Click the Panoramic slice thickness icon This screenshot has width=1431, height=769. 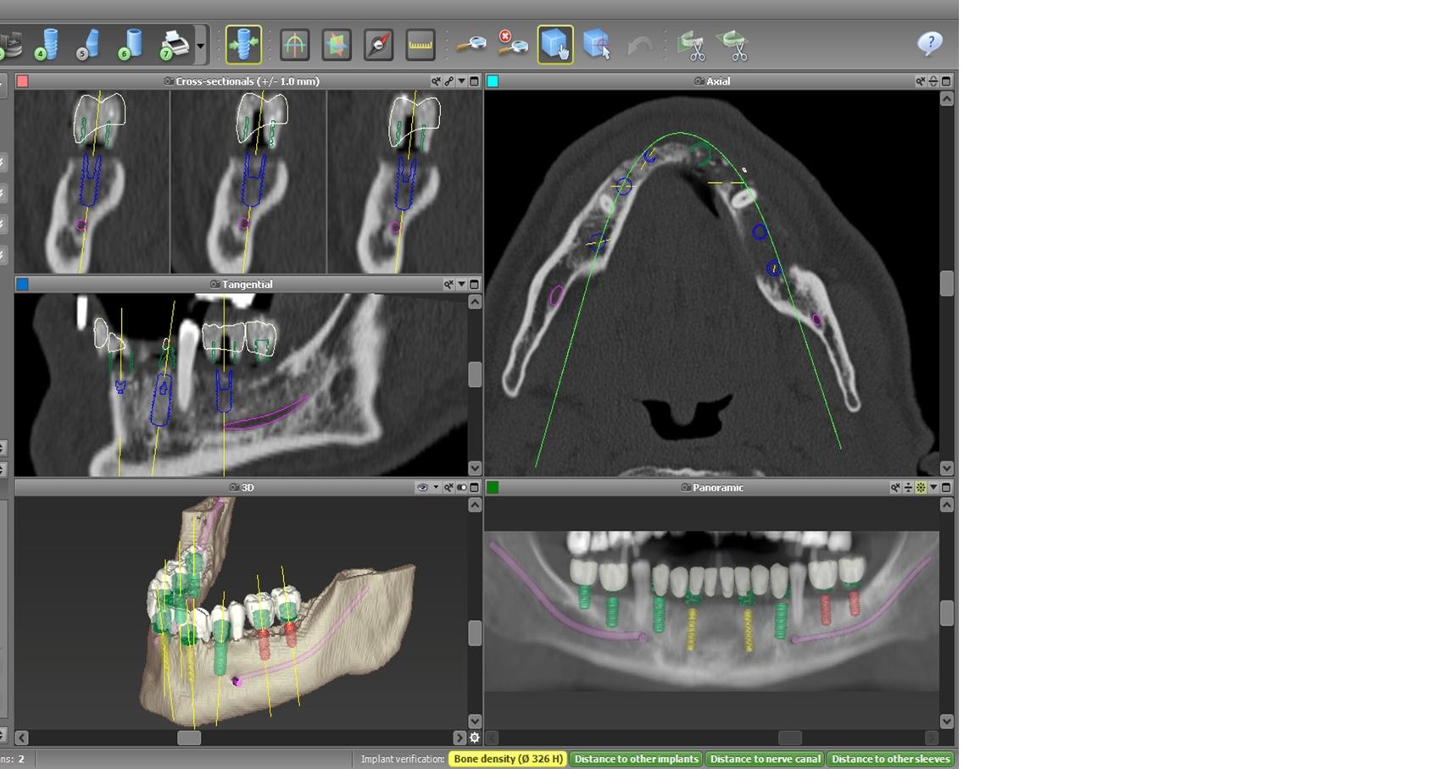(x=908, y=488)
